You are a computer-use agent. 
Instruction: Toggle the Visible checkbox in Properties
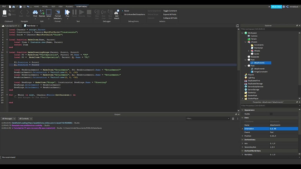click(x=271, y=114)
